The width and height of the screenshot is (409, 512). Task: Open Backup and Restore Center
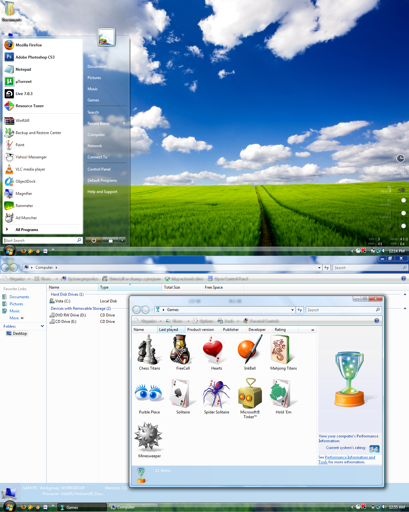coord(43,133)
